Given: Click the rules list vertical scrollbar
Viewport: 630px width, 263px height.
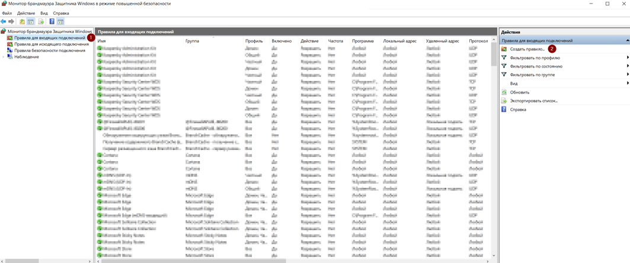Looking at the screenshot, I should click(x=494, y=148).
